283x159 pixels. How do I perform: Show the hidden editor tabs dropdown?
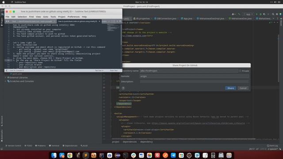coord(273,19)
